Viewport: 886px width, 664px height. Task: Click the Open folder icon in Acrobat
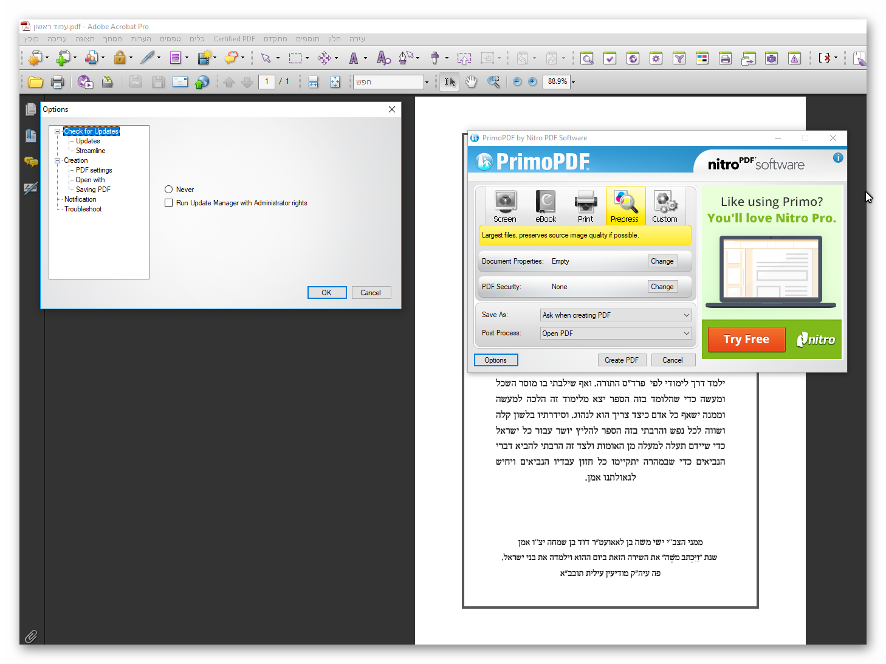point(35,82)
